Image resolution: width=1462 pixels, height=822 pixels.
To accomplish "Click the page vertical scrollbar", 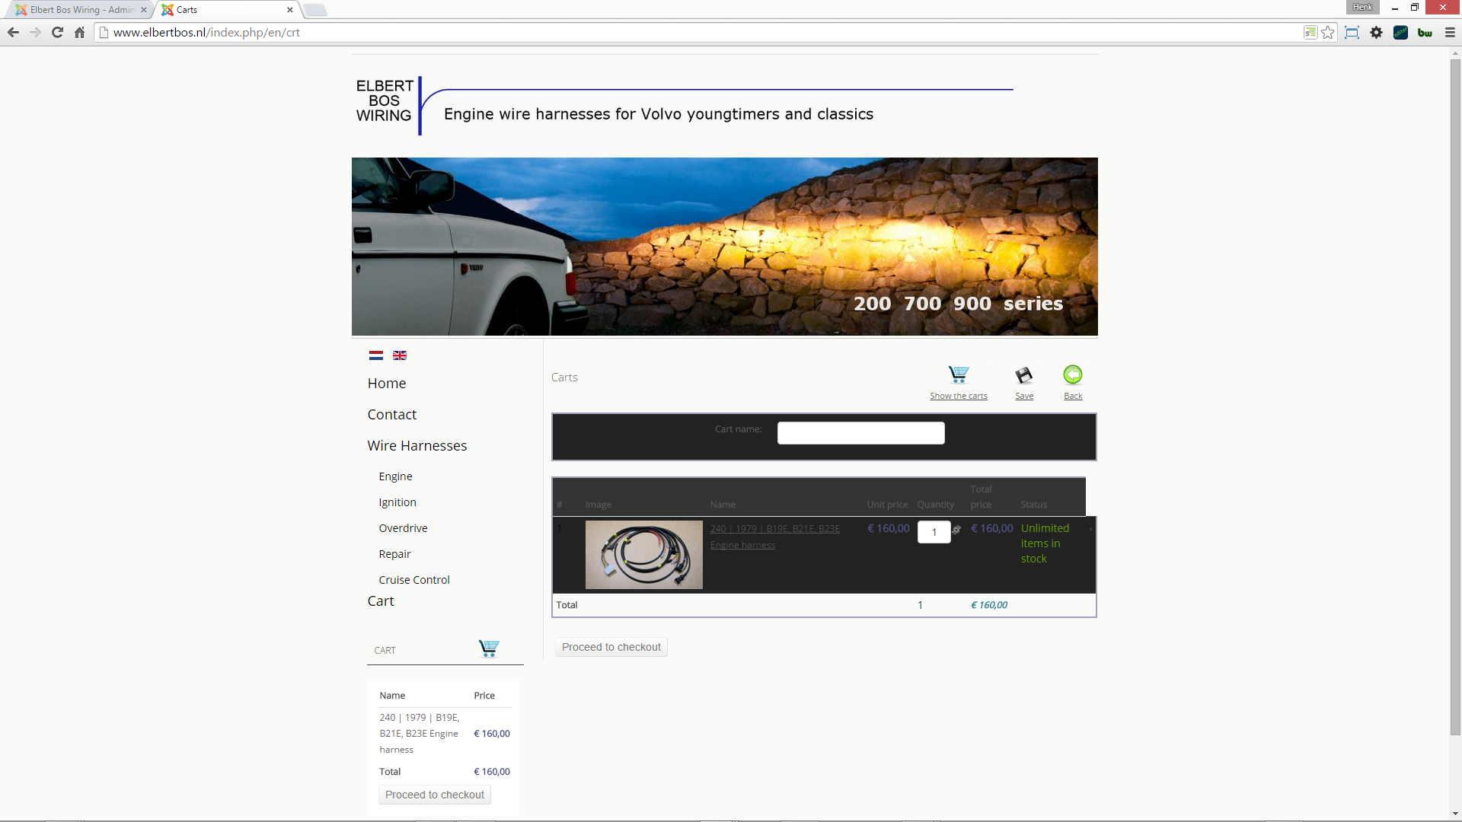I will (1455, 396).
